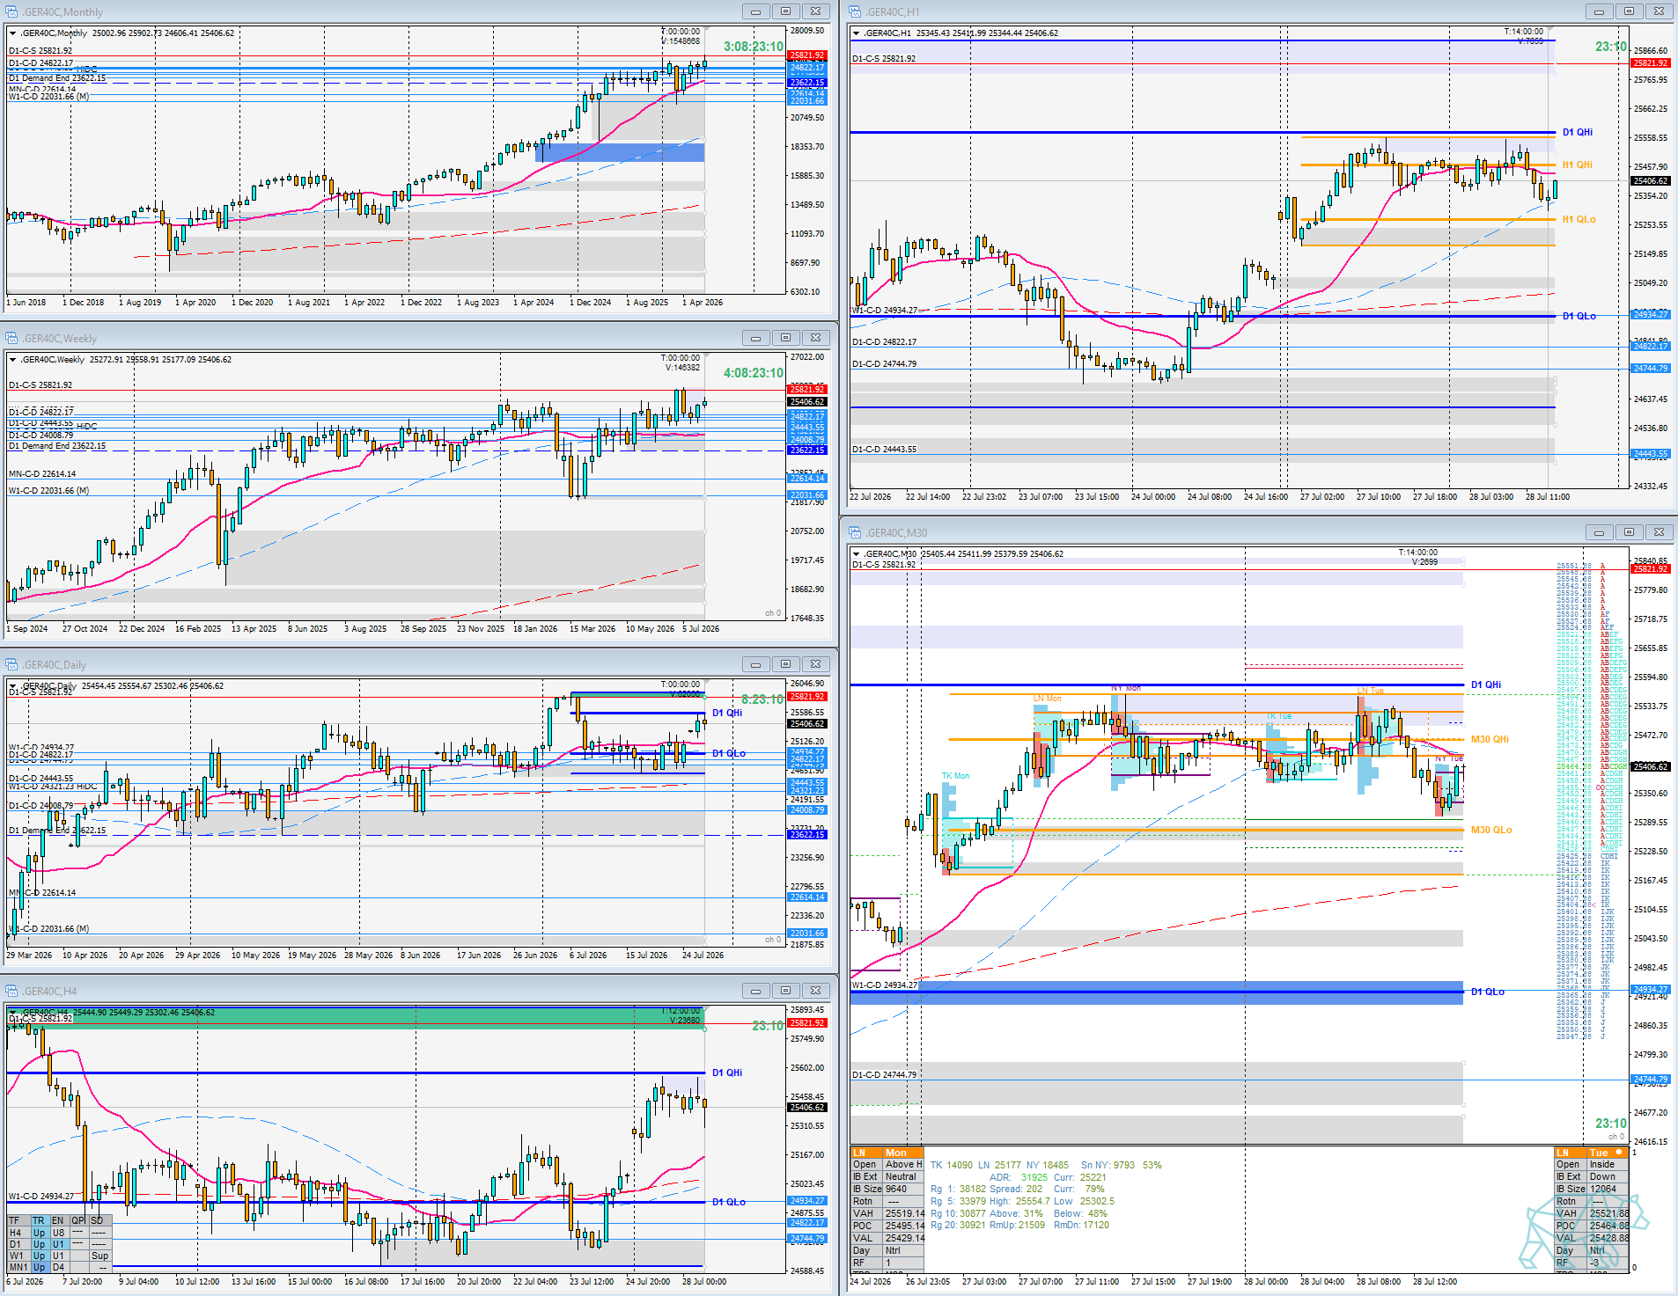
Task: Close the .GER40C,Weekly chart window
Action: click(x=816, y=338)
